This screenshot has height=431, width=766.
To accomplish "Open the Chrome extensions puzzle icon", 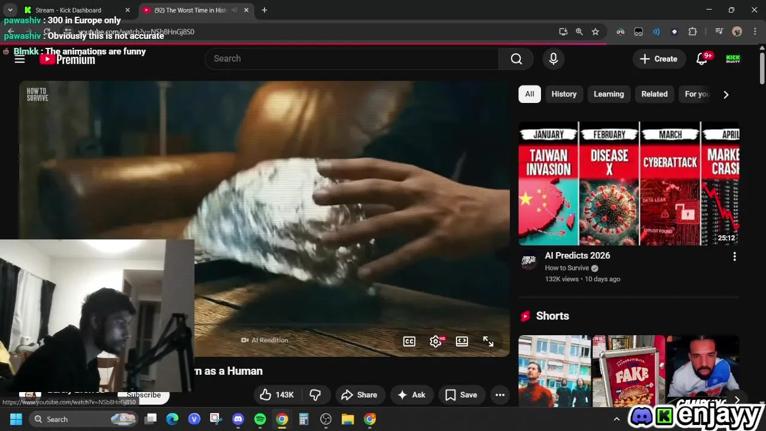I will click(x=692, y=32).
